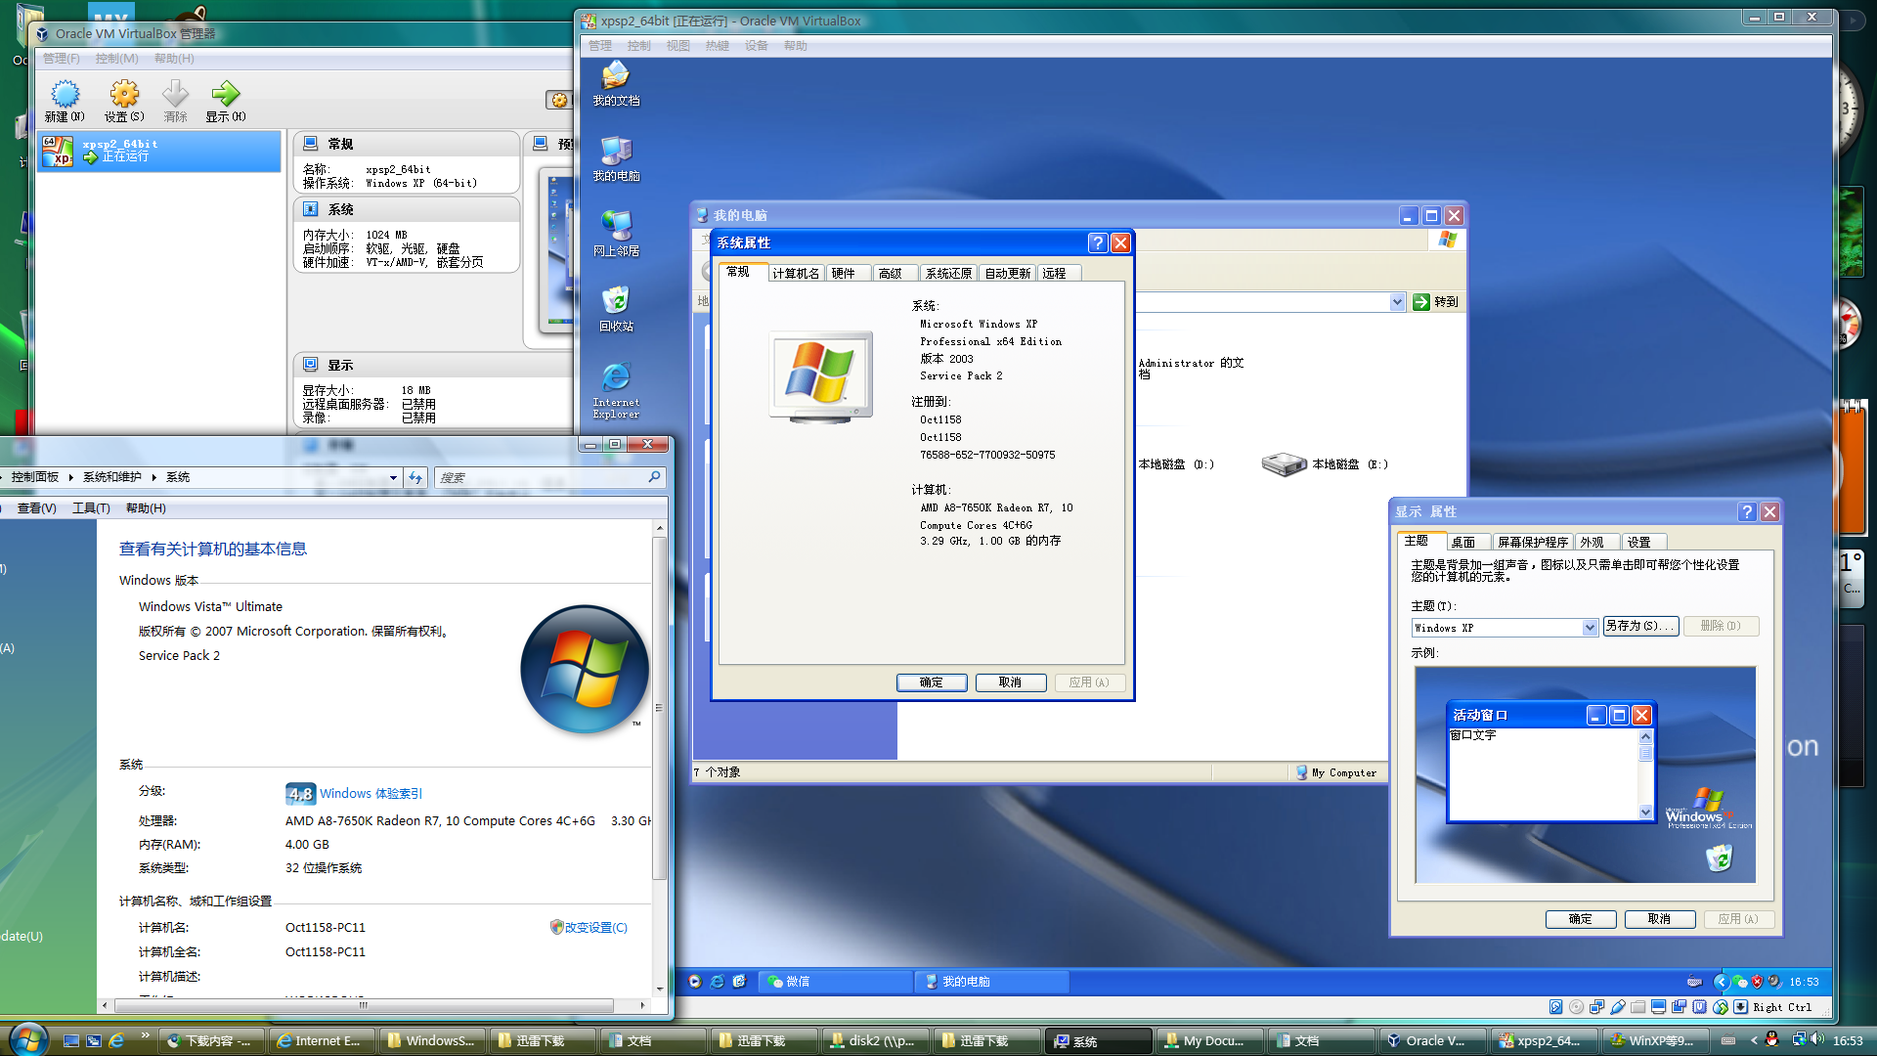Click 确定 button in 系统属性 dialog
Viewport: 1877px width, 1056px height.
click(931, 682)
